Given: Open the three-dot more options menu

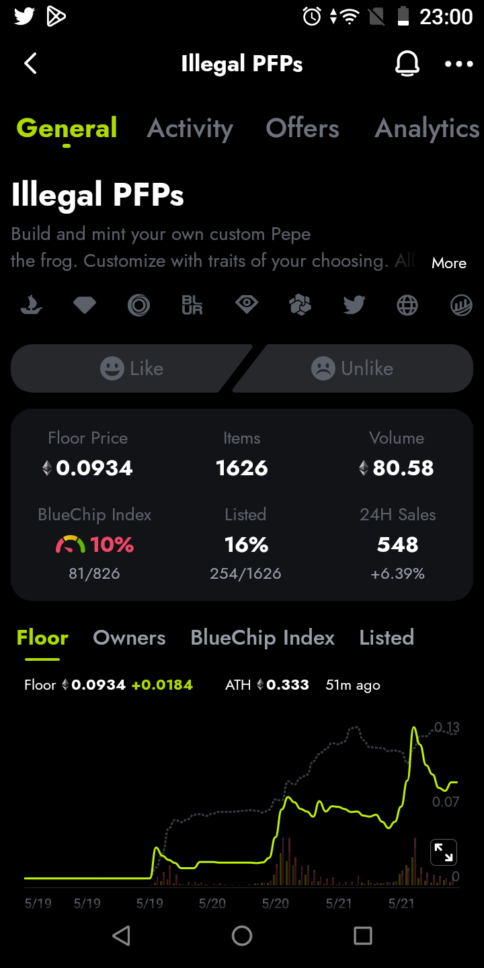Looking at the screenshot, I should tap(459, 64).
